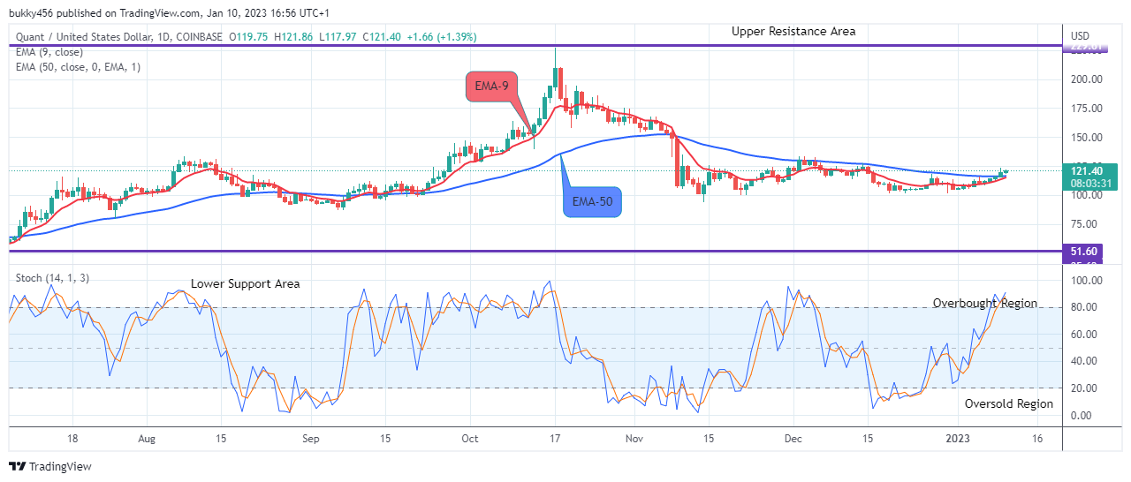Viewport: 1131px width, 482px height.
Task: Select the EMA (50, close, 0, EMA, 1) legend
Action: (x=78, y=66)
